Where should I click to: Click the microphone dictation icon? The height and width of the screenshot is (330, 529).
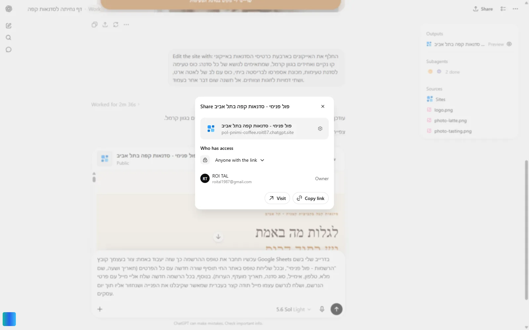point(322,309)
